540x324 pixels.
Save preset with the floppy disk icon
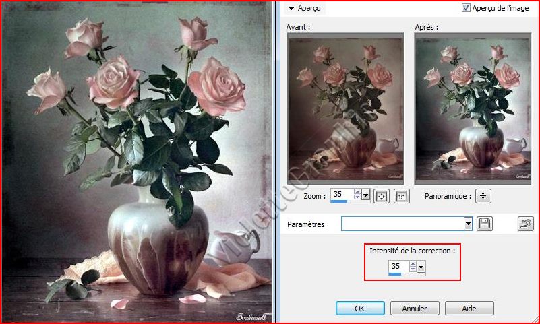coord(484,224)
